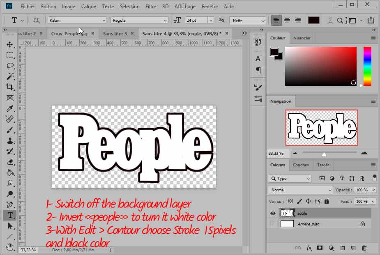Show the Arrière-plan layer
This screenshot has height=255, width=380.
tap(273, 224)
